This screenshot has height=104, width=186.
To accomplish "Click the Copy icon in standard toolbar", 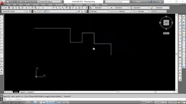I will click(29, 8).
